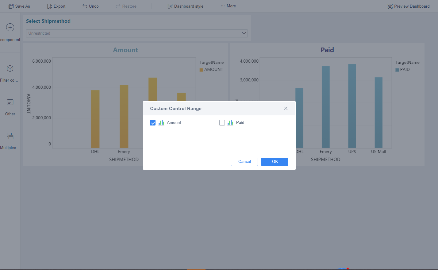Open the Filter component panel icon
This screenshot has height=270, width=438.
10,68
